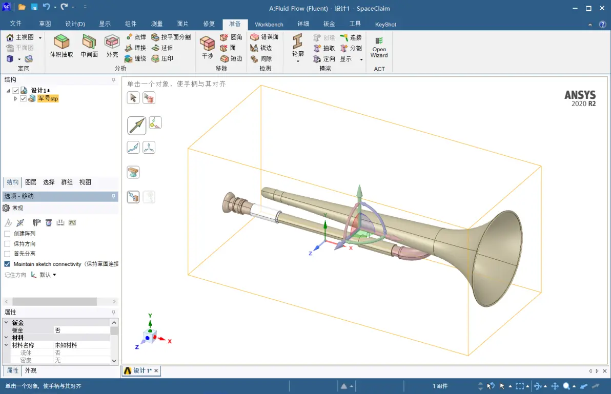Select the arrow select tool in viewport

(x=133, y=97)
